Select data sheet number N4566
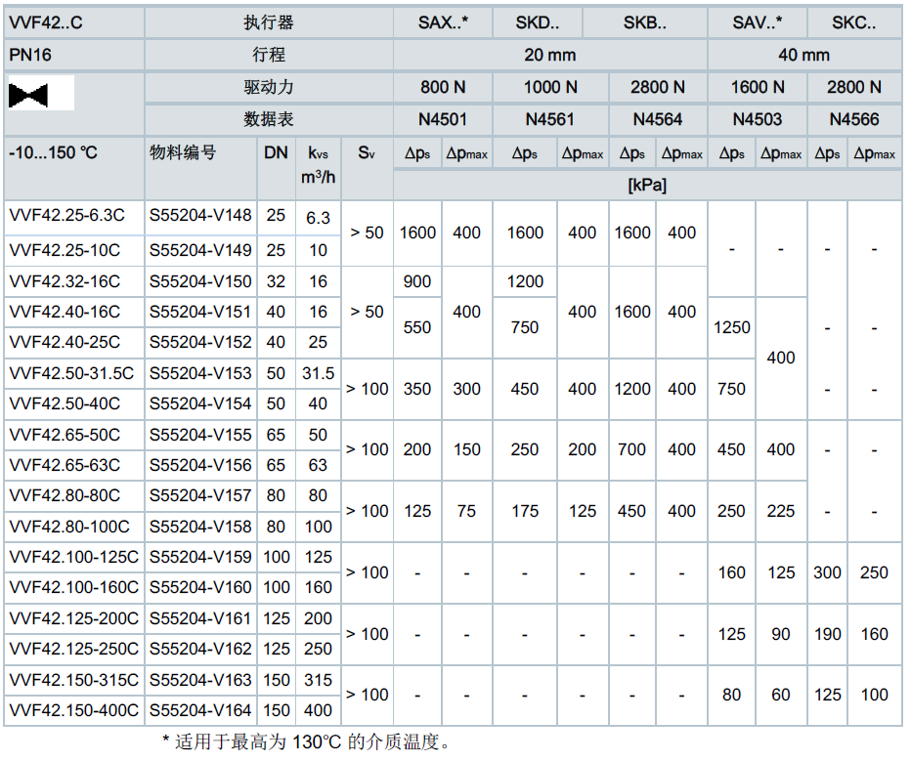911x761 pixels. pos(853,119)
